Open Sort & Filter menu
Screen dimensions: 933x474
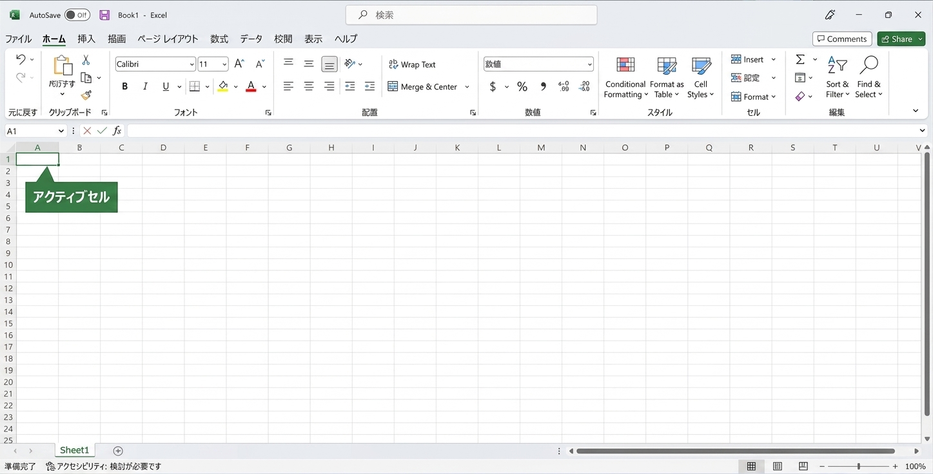pos(838,78)
